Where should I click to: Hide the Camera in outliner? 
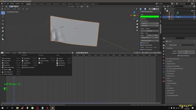[x=194, y=13]
